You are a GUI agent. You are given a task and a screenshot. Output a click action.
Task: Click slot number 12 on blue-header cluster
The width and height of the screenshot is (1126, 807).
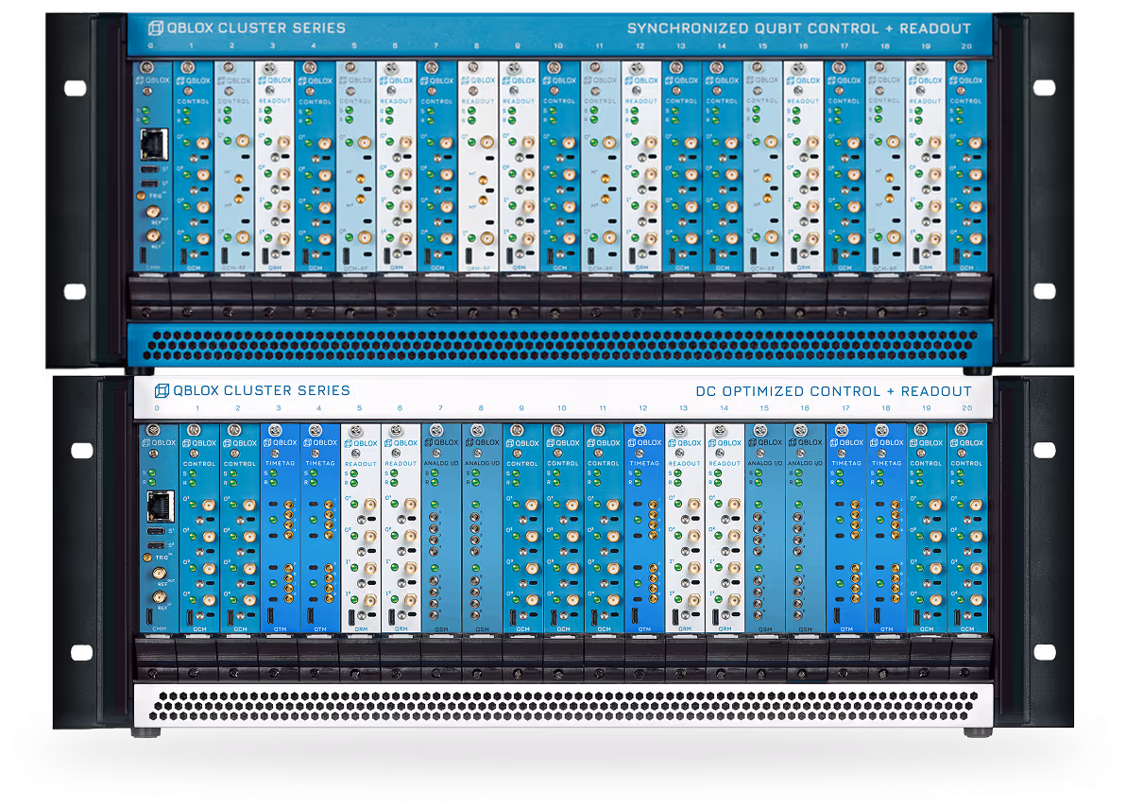pyautogui.click(x=640, y=46)
